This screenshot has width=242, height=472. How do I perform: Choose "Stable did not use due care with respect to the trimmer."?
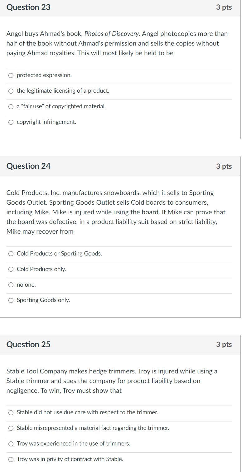pos(11,412)
